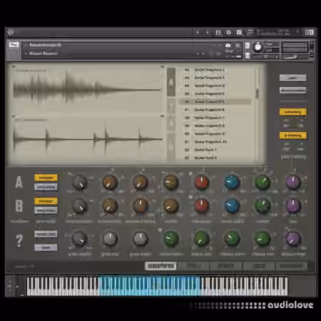Click the right arrow in the top toolbar
The width and height of the screenshot is (321, 321).
tap(207, 32)
